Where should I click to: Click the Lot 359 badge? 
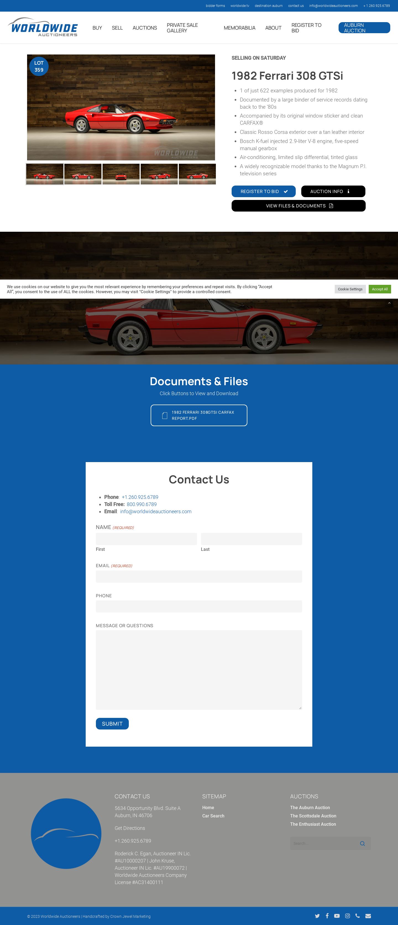point(39,66)
